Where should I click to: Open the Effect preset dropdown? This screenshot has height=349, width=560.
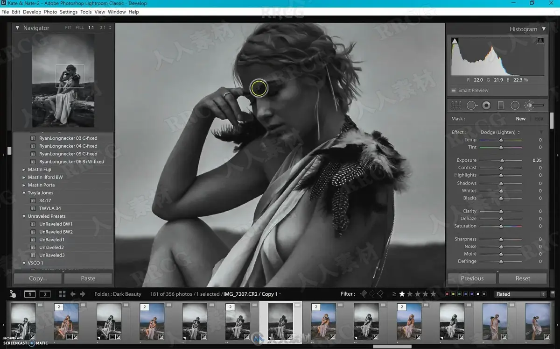[x=500, y=132]
